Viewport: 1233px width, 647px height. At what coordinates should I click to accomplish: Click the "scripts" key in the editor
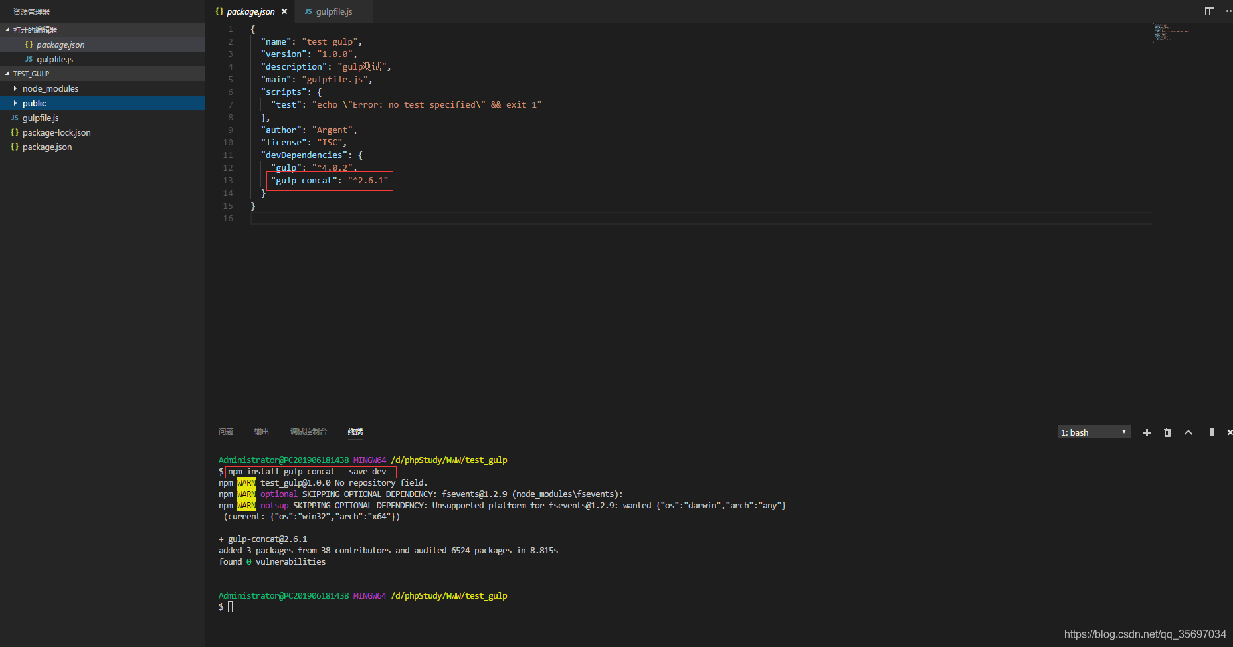(284, 92)
